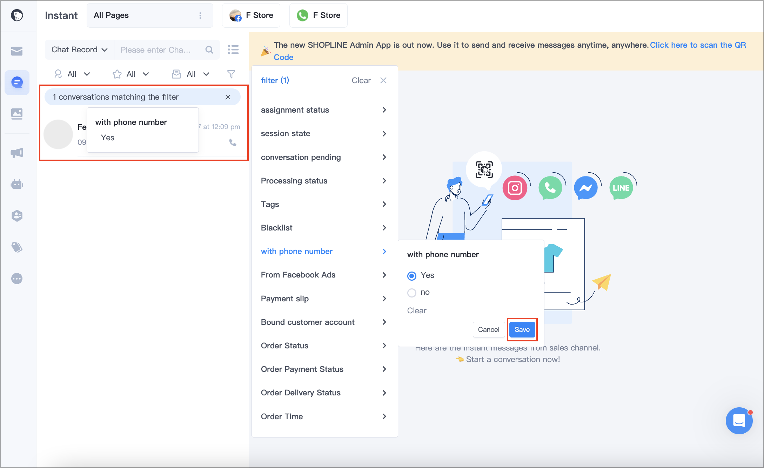Select the no radio option
The width and height of the screenshot is (764, 468).
click(x=412, y=293)
